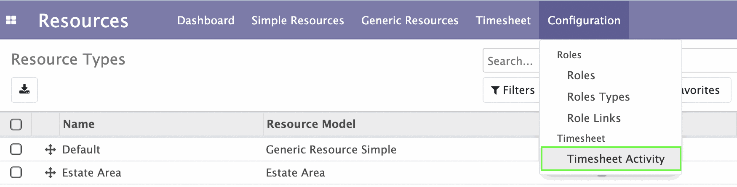The image size is (737, 187).
Task: Collapse the Configuration dropdown menu
Action: pos(584,20)
